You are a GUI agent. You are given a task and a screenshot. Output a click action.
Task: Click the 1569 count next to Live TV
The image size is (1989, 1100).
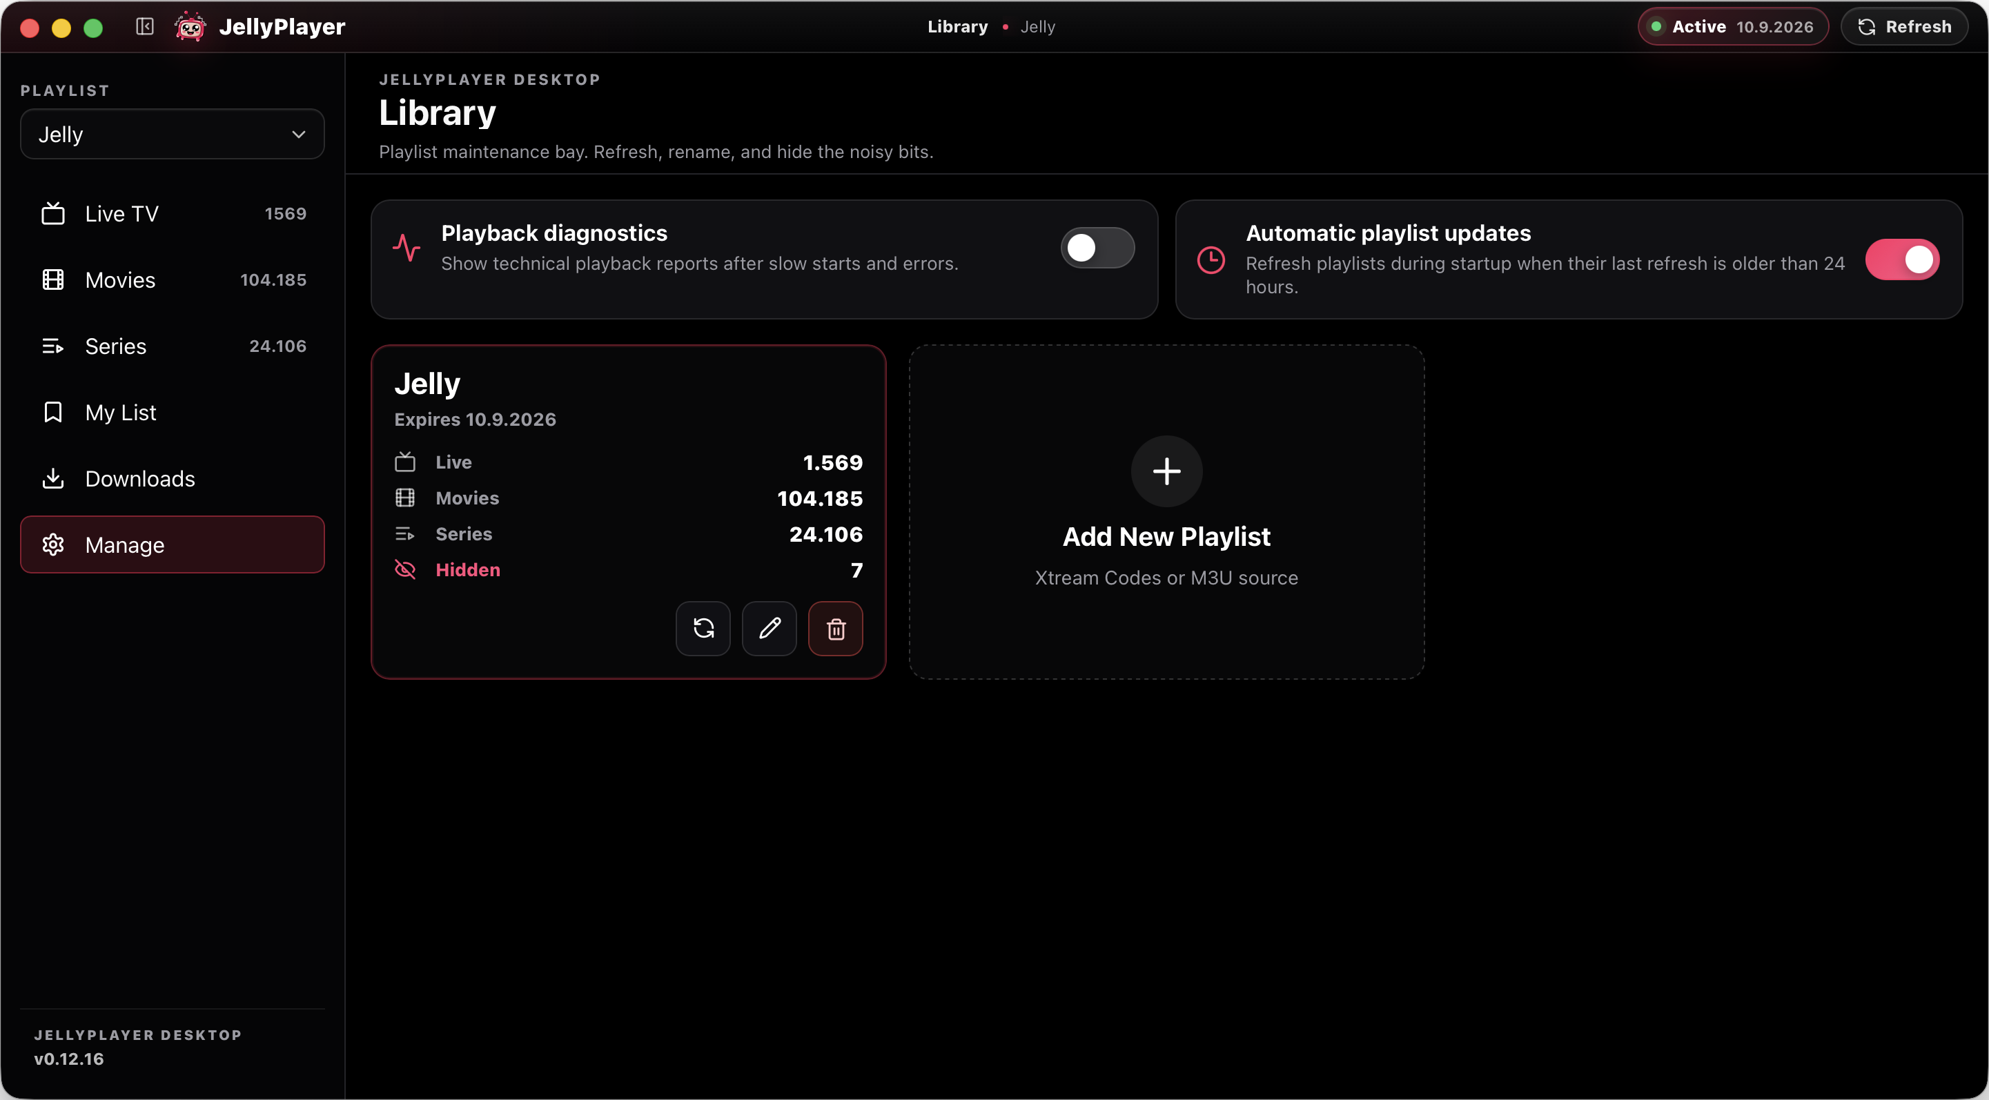coord(285,213)
